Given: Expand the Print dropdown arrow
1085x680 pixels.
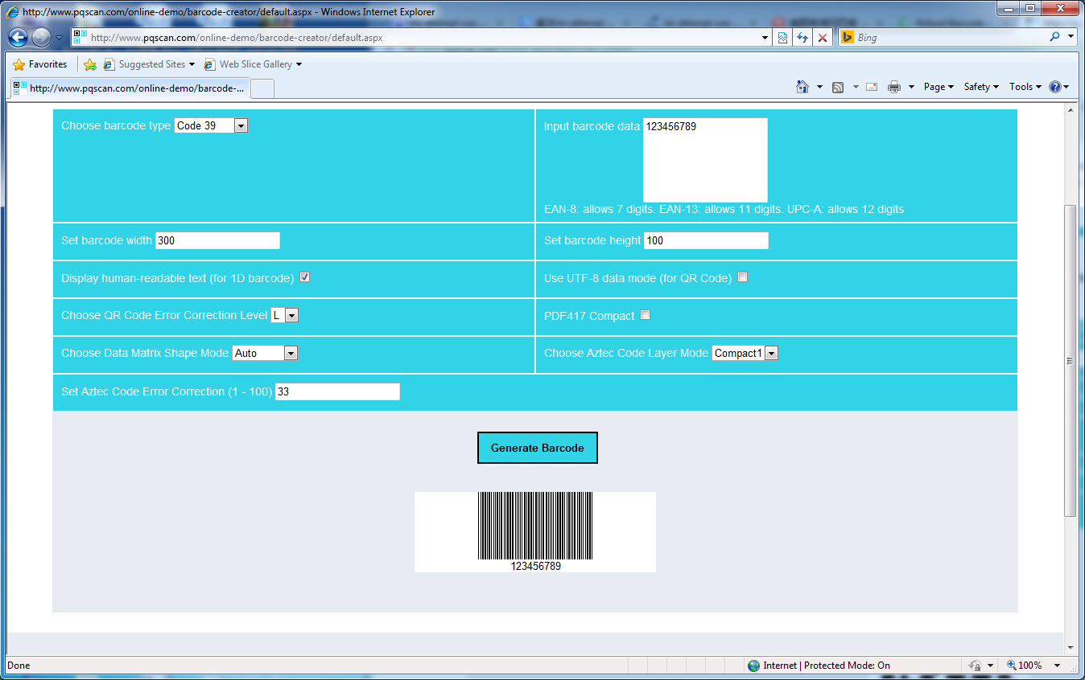Looking at the screenshot, I should click(x=911, y=87).
